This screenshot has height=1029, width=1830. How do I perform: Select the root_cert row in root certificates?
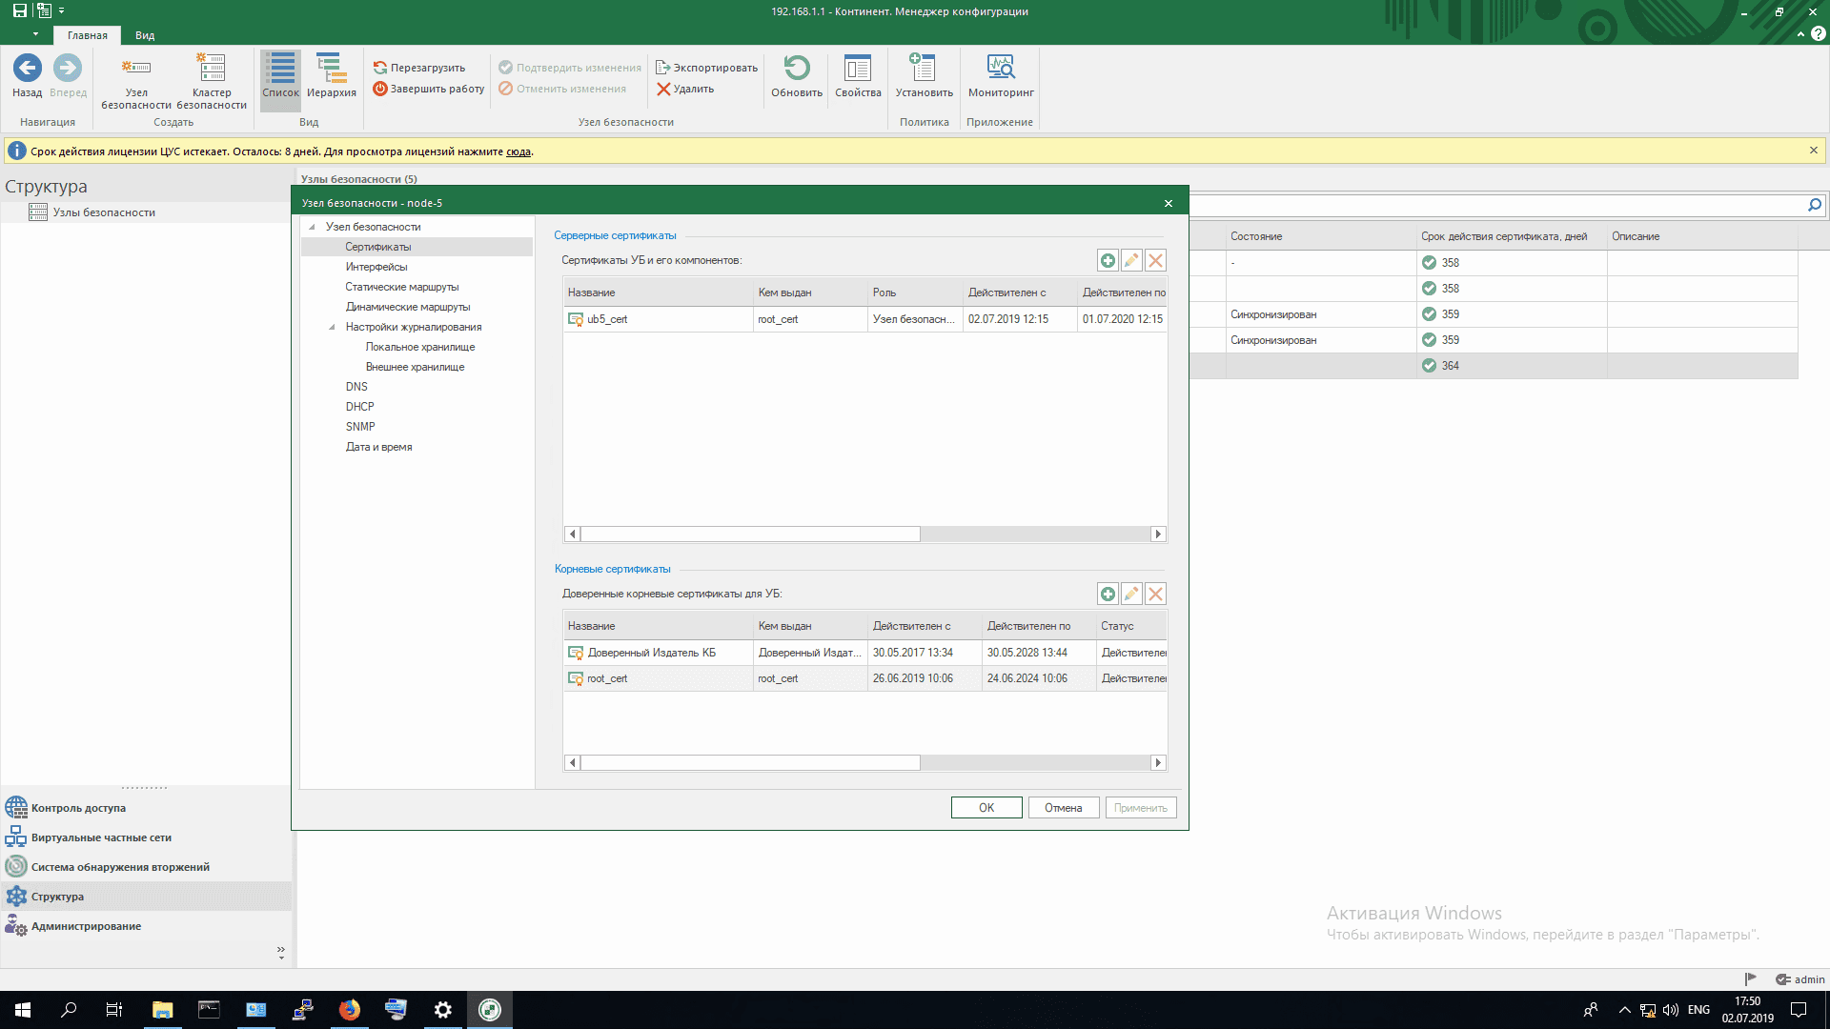[607, 678]
